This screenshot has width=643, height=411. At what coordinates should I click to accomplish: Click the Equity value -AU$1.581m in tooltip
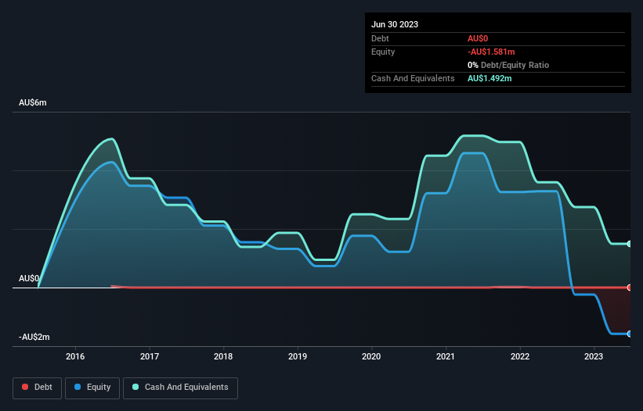click(491, 52)
